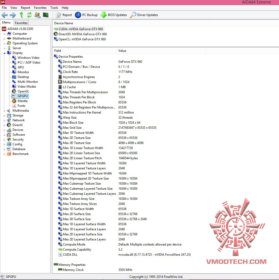Select Video Modes tree item
The height and width of the screenshot is (280, 279).
pos(24,87)
